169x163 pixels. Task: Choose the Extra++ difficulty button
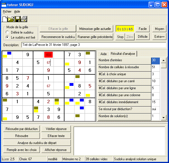159,37
